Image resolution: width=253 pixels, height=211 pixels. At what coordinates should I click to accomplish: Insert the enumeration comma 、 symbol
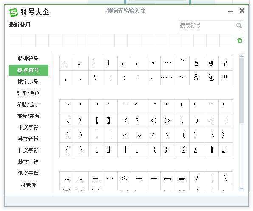(x=153, y=78)
